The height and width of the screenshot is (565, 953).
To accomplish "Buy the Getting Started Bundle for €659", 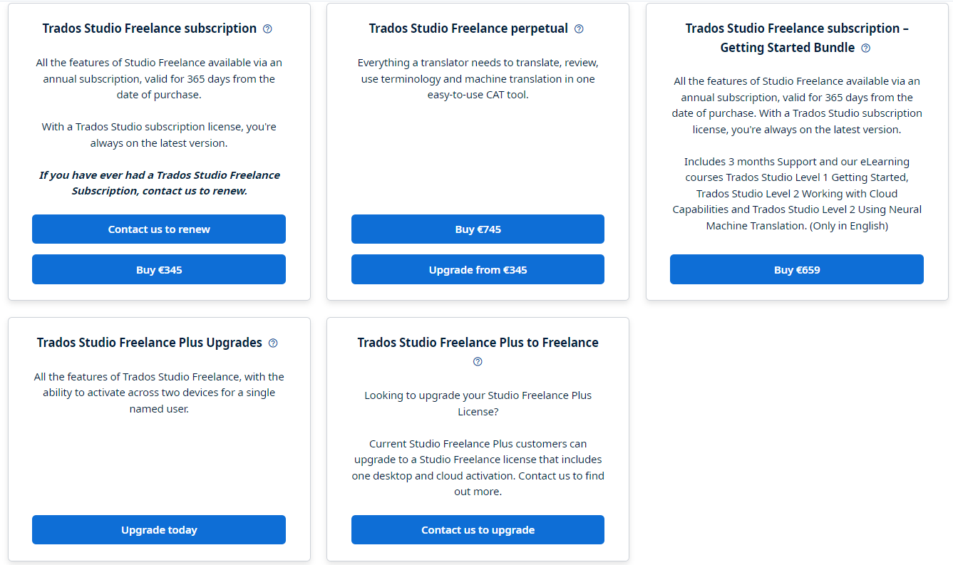I will 797,269.
